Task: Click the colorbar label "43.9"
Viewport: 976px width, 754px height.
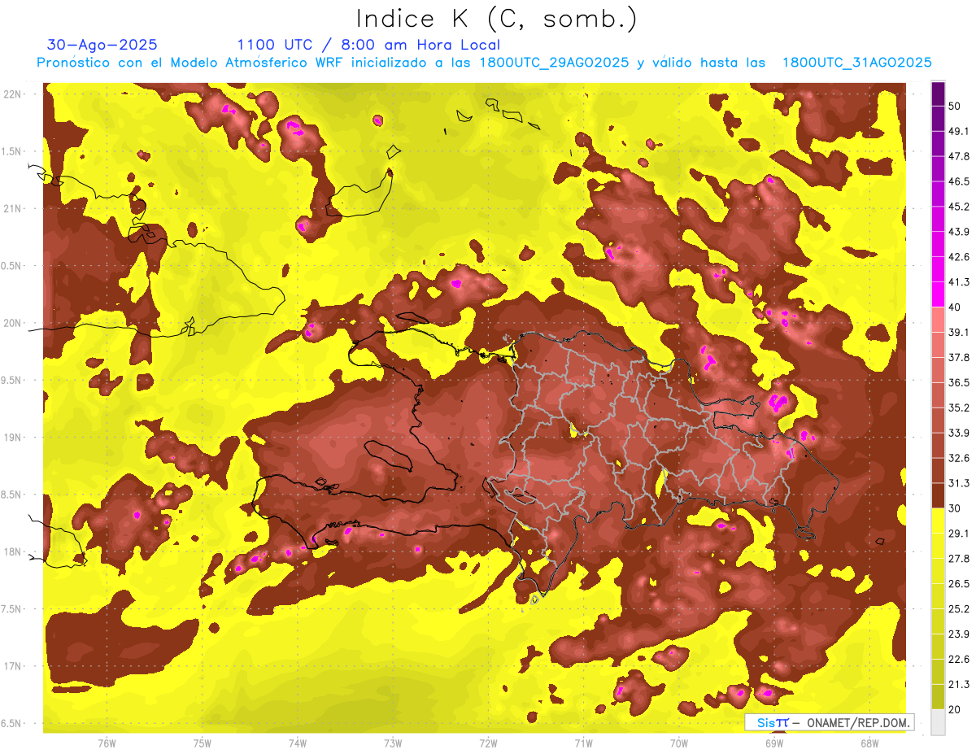Action: pos(959,232)
